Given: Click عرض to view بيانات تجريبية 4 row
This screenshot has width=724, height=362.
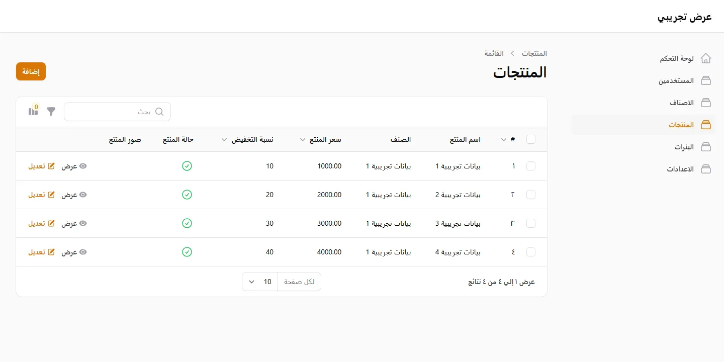Looking at the screenshot, I should 74,252.
